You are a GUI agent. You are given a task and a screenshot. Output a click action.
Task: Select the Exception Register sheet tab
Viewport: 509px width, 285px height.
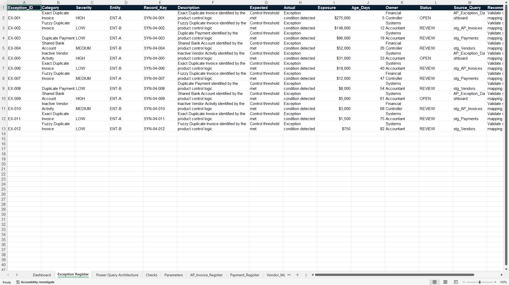click(x=73, y=274)
